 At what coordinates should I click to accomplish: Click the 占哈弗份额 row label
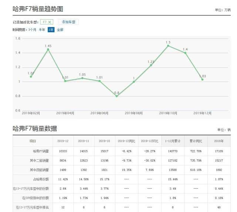coord(41,179)
